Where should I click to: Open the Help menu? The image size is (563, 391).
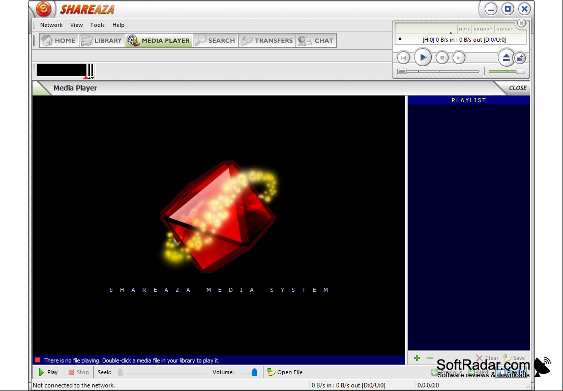pos(118,25)
